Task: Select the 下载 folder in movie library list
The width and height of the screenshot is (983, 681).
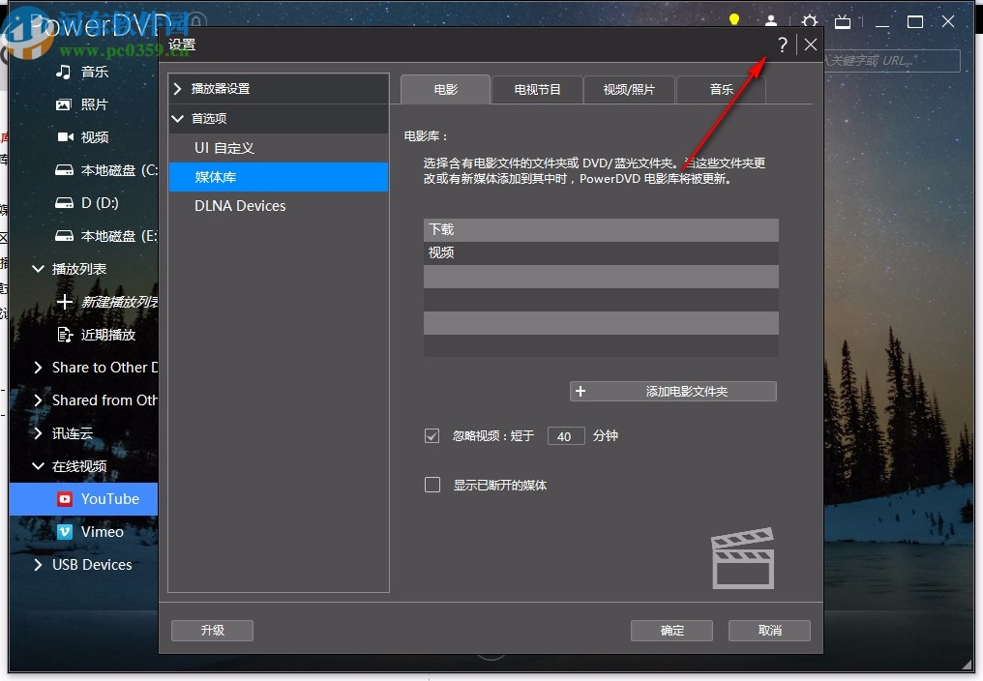Action: [600, 229]
